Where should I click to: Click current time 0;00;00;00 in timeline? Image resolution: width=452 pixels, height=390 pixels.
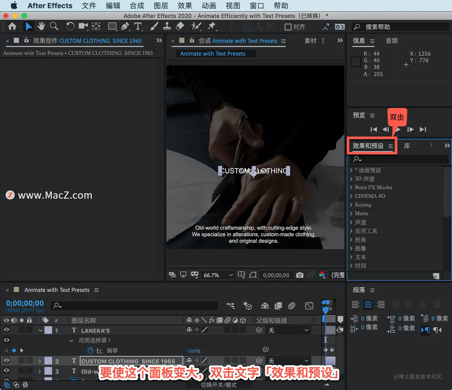coord(25,303)
